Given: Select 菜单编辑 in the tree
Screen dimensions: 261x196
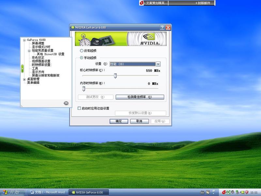Looking at the screenshot, I should click(33, 83).
